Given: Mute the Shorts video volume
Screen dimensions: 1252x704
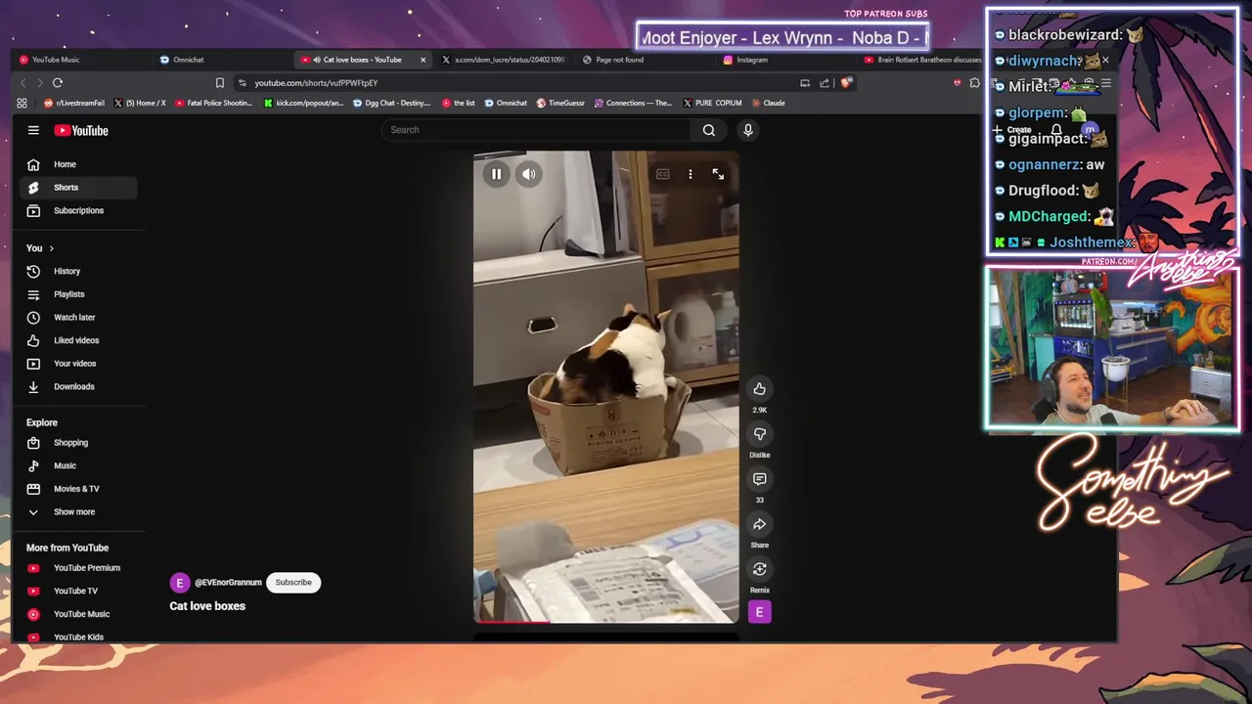Looking at the screenshot, I should click(528, 174).
